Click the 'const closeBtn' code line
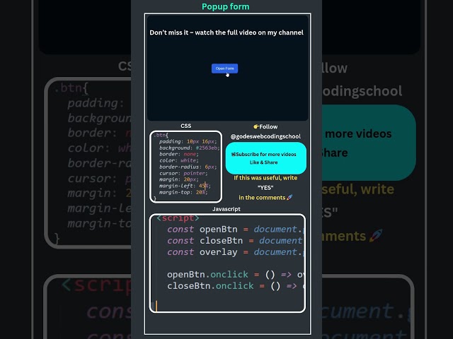 tap(235, 241)
